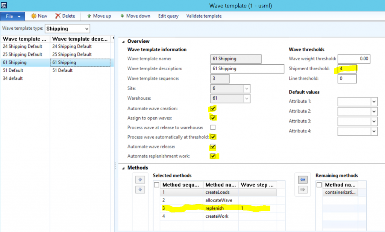Image resolution: width=385 pixels, height=232 pixels.
Task: Enable Process wave at release to warehouse
Action: [213, 127]
